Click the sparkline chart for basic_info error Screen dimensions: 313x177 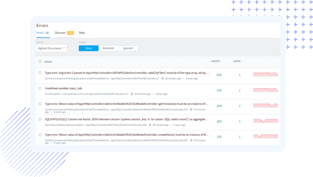(265, 90)
